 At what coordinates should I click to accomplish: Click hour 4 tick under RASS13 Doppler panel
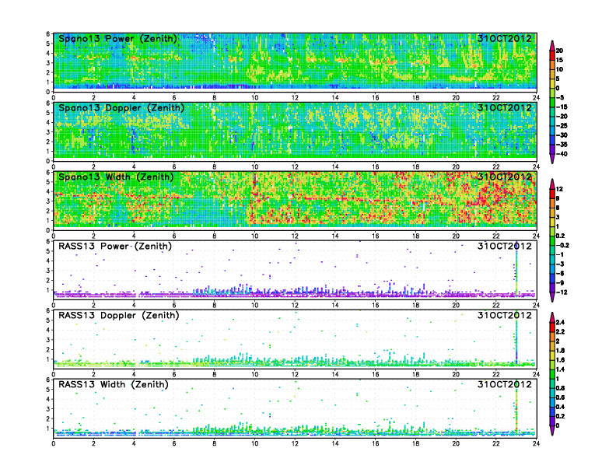[x=134, y=374]
